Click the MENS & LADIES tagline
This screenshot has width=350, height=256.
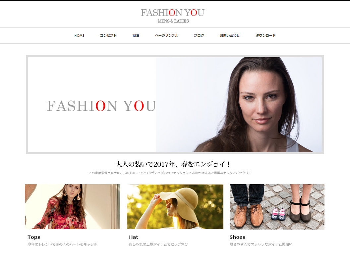coord(173,21)
